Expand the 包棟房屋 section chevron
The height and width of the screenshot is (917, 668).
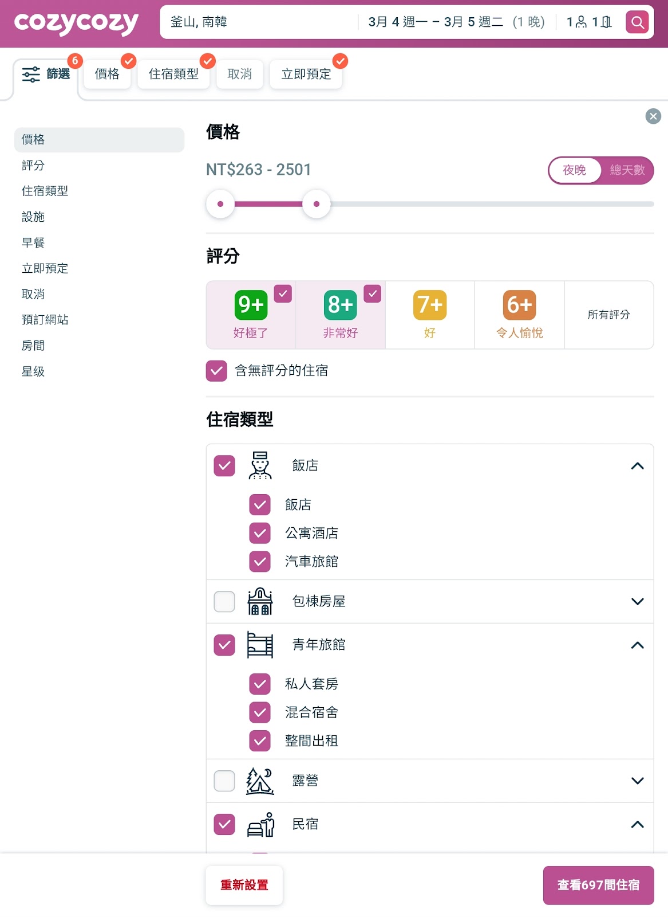(x=637, y=602)
